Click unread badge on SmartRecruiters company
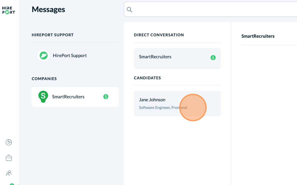Viewport: 297px width, 185px height. click(106, 96)
